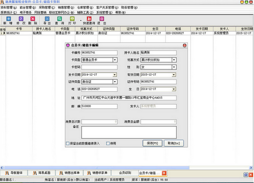The width and height of the screenshot is (254, 183).
Task: Click the 卡号 column header
Action: (19, 29)
